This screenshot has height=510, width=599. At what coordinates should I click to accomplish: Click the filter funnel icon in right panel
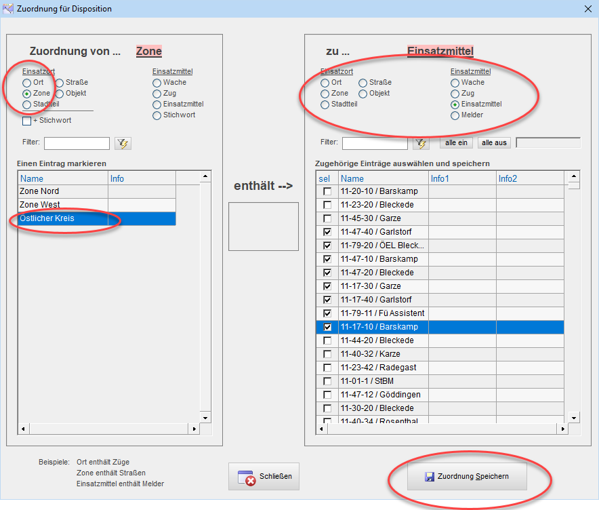[x=421, y=143]
